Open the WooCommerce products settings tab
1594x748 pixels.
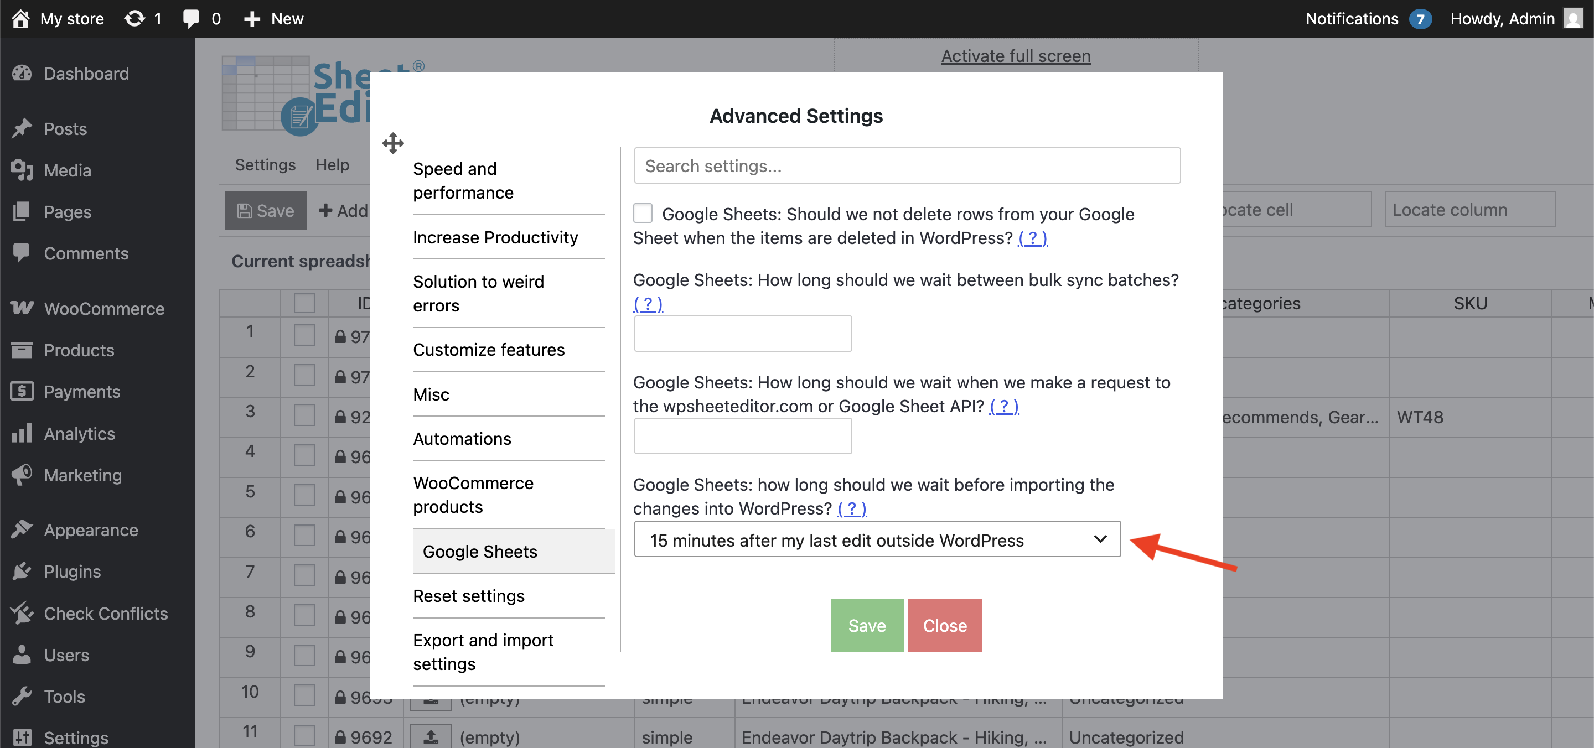click(509, 495)
